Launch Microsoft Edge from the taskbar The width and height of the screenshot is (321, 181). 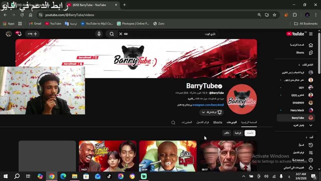coord(63,176)
